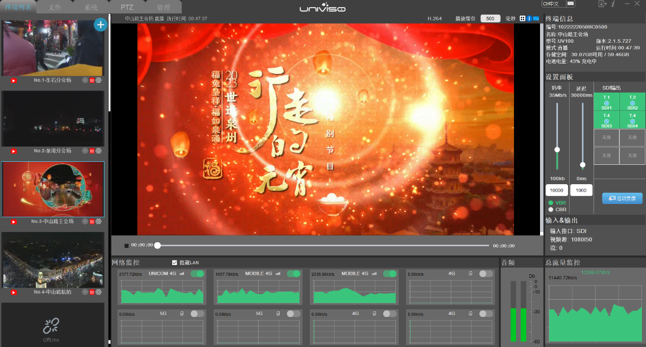Adjust the 码率 bitrate slider handle

(x=557, y=150)
